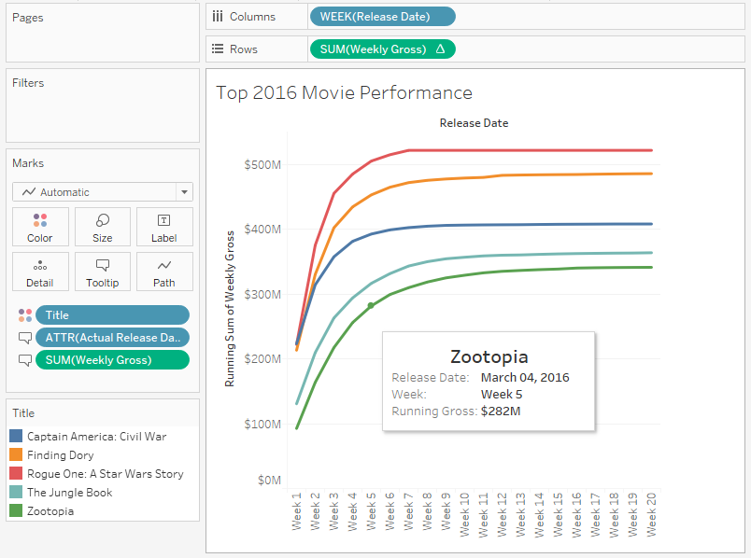Viewport: 751px width, 558px height.
Task: Click the Columns shelf icon
Action: click(220, 16)
